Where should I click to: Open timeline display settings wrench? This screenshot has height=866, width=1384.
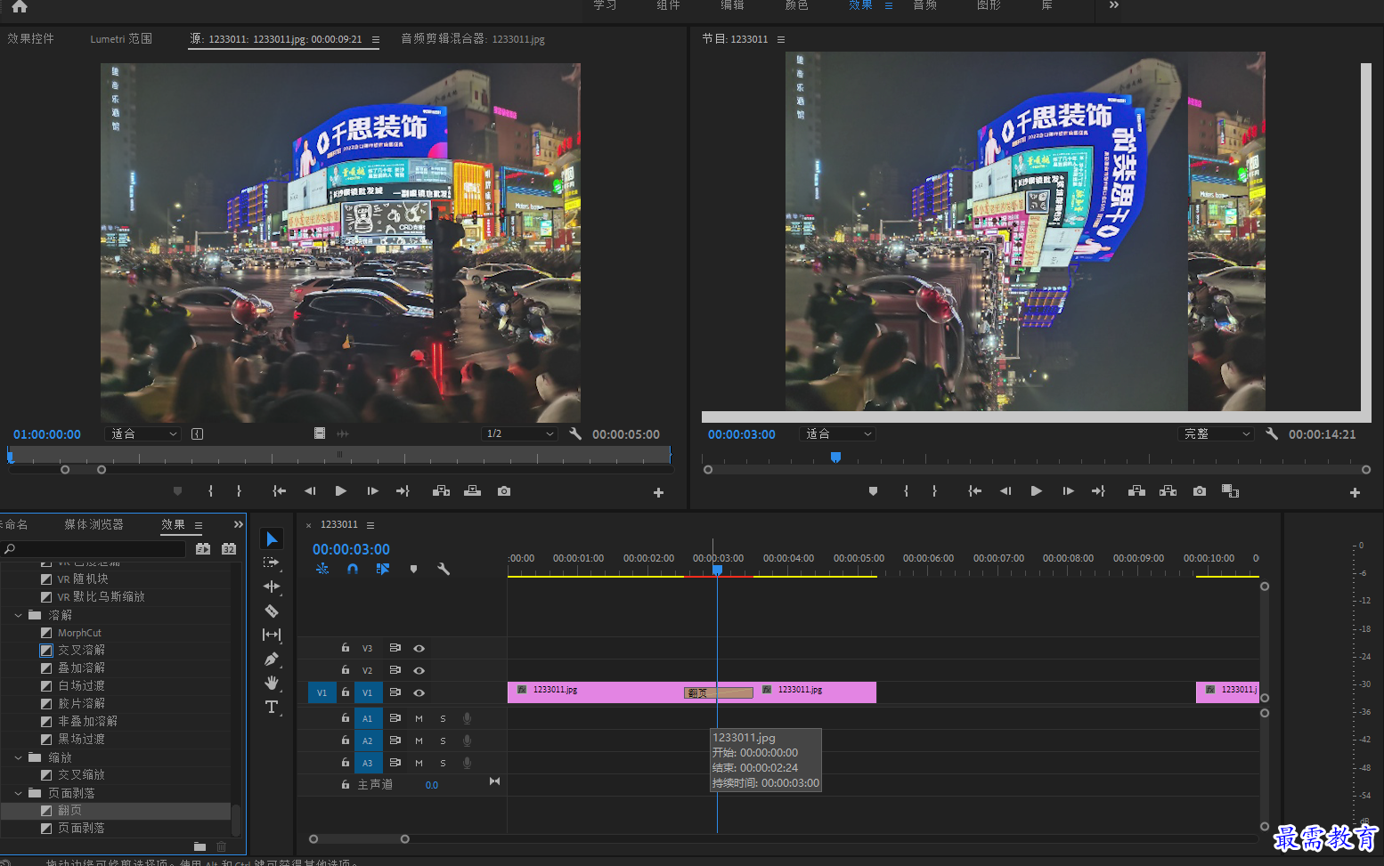pos(444,569)
